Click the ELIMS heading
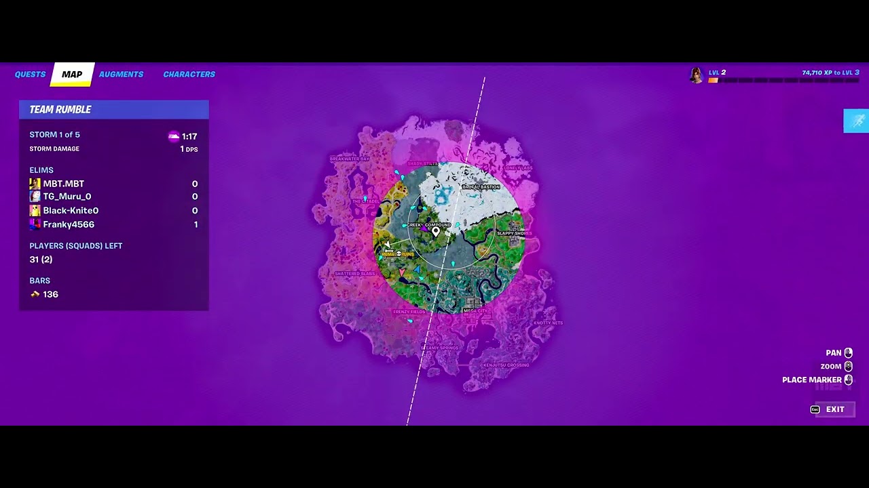This screenshot has width=869, height=488. (41, 170)
